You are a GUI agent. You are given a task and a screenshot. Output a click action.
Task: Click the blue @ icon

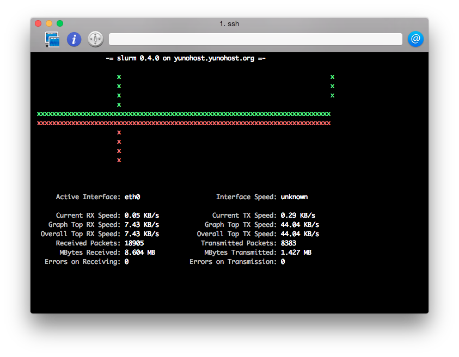pos(415,39)
